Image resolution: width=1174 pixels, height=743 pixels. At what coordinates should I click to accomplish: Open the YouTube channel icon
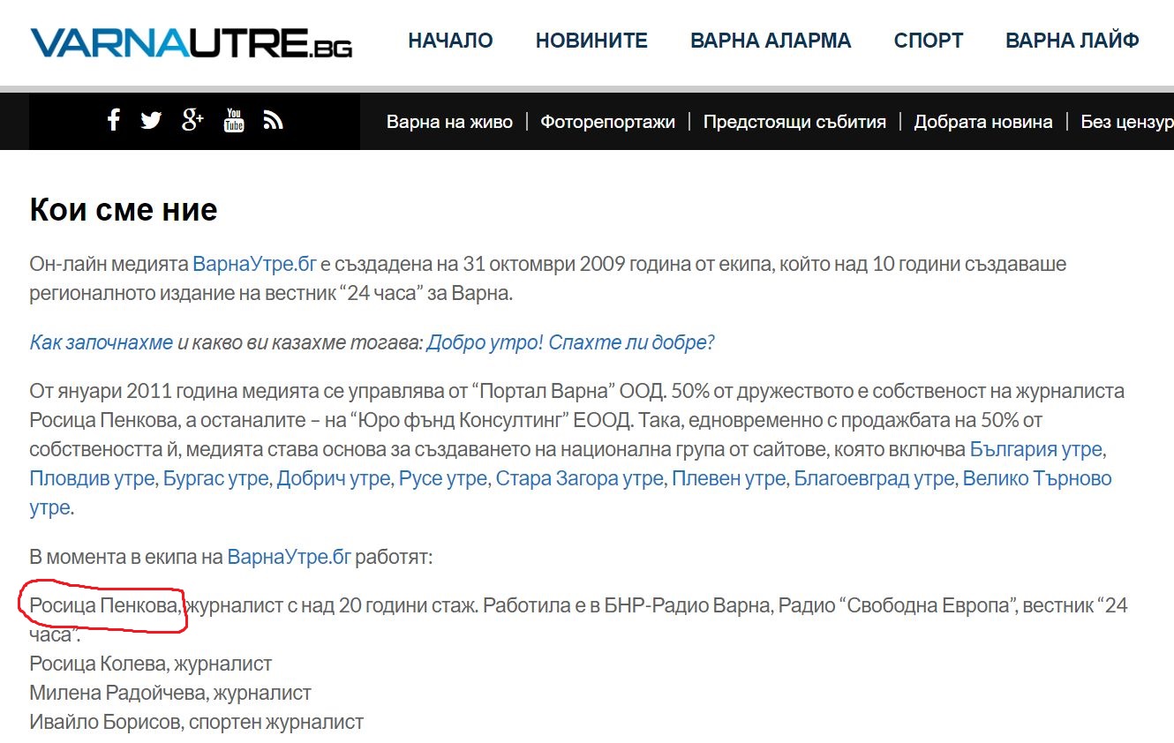[234, 120]
